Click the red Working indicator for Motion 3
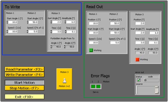This screenshot has height=102, width=168. [137, 59]
